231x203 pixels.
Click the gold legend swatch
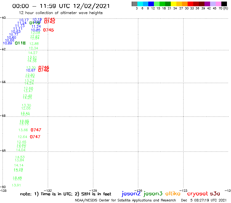click(x=179, y=4)
